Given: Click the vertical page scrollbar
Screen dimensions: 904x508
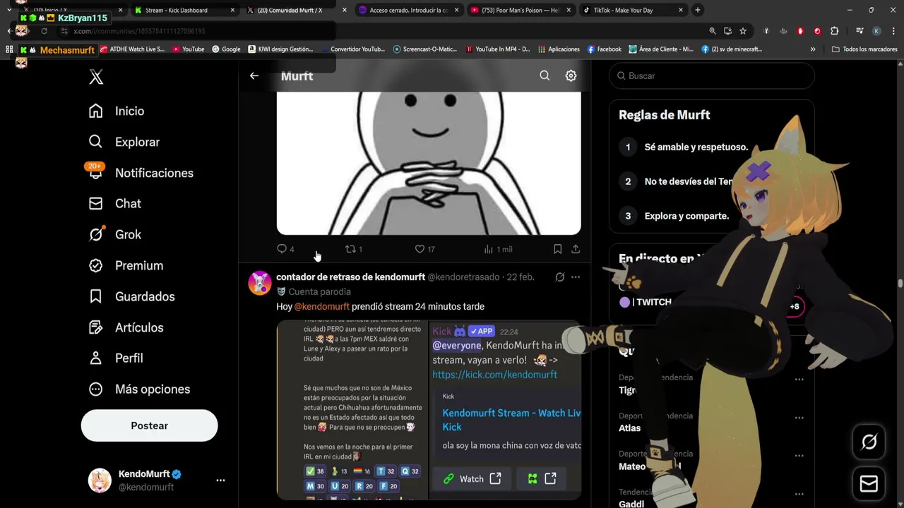Looking at the screenshot, I should 900,284.
